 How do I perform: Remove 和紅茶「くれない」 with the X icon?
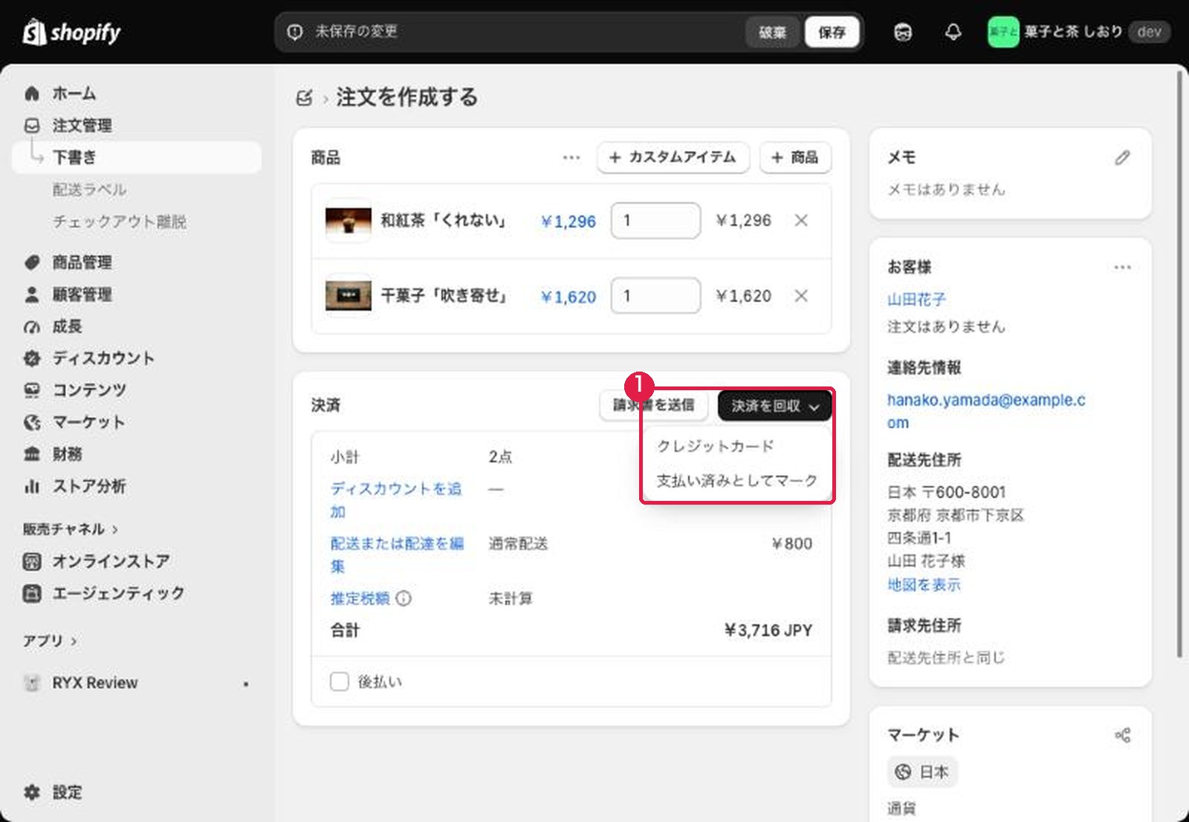(801, 220)
